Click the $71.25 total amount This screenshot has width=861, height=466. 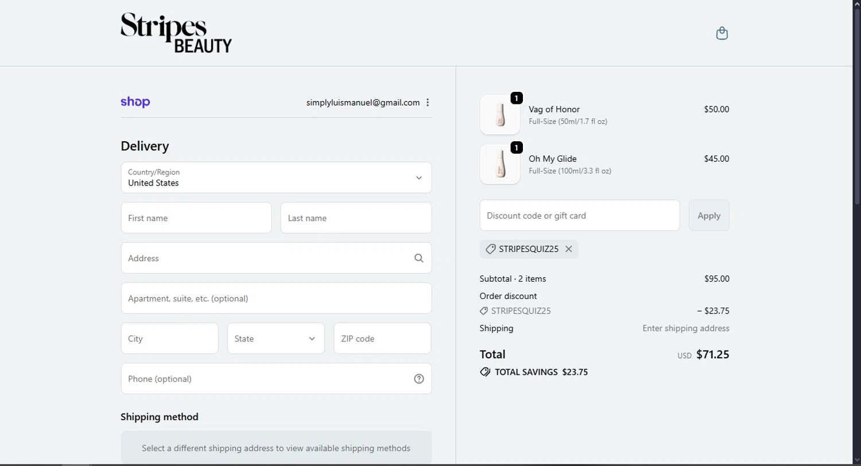[x=713, y=354]
